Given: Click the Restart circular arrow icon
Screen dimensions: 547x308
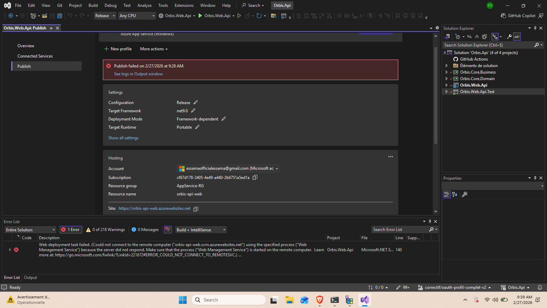Looking at the screenshot, I should 259,16.
